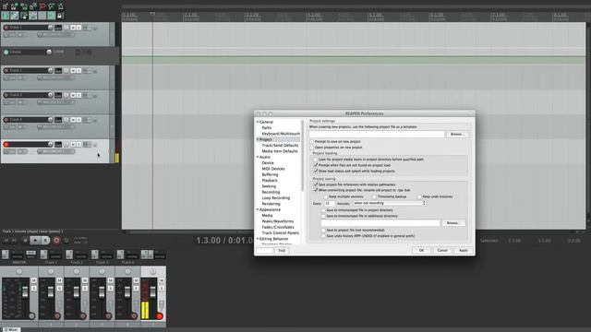Mute Track 2 in the mixer
The image size is (591, 332).
pyautogui.click(x=85, y=280)
